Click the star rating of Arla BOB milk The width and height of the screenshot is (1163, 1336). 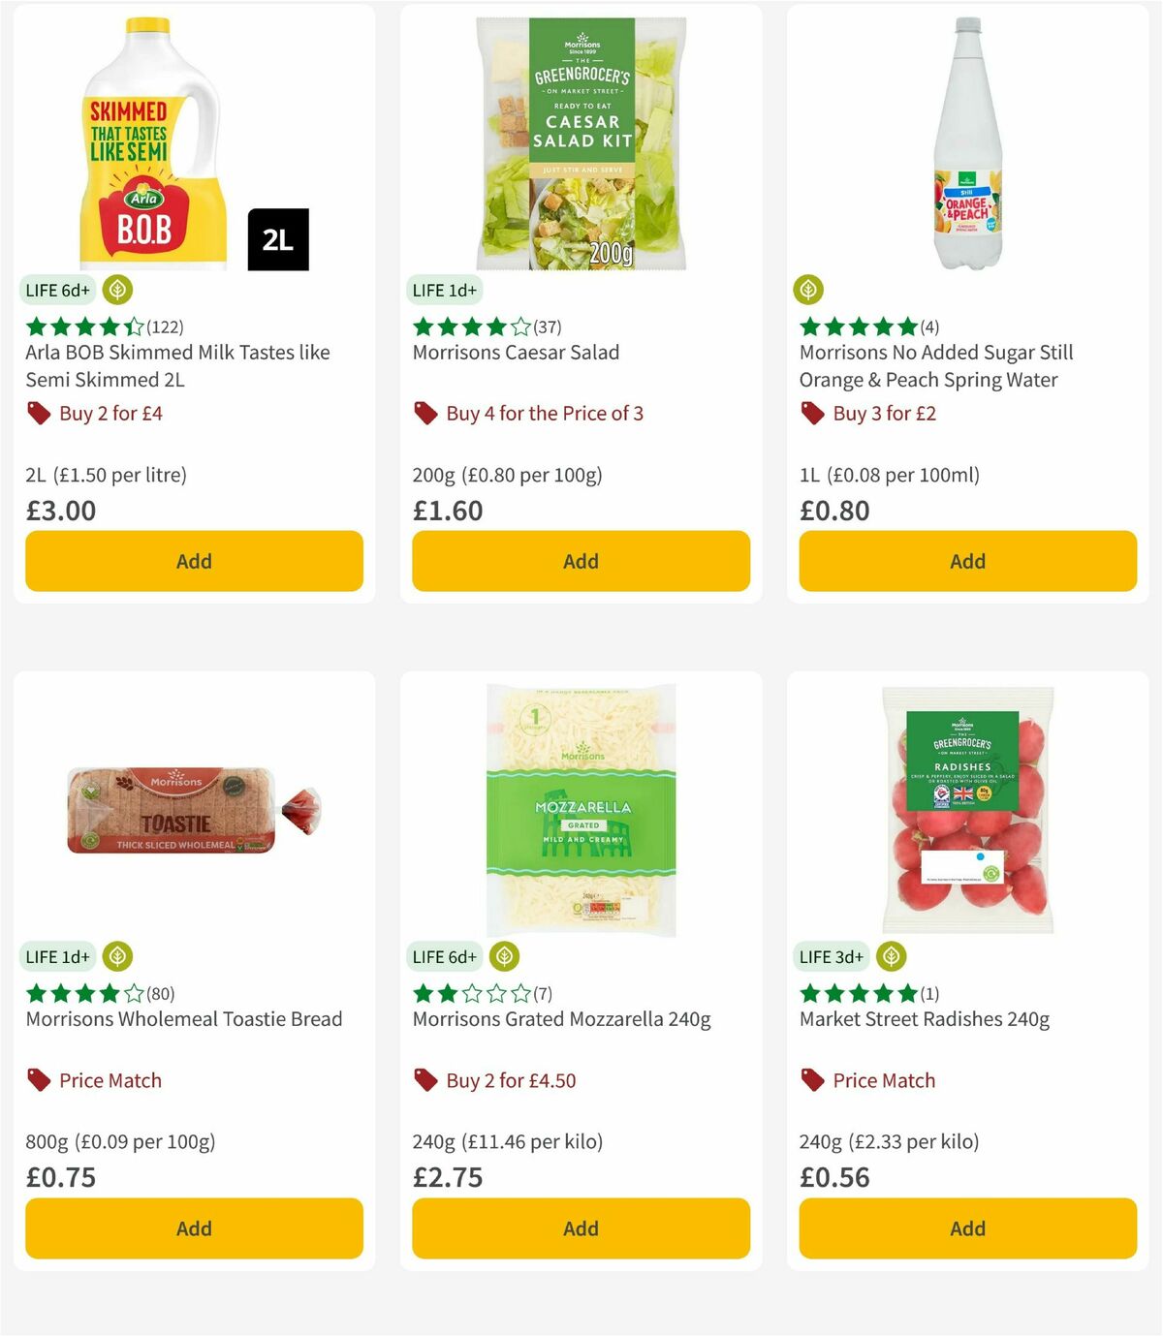[x=81, y=326]
